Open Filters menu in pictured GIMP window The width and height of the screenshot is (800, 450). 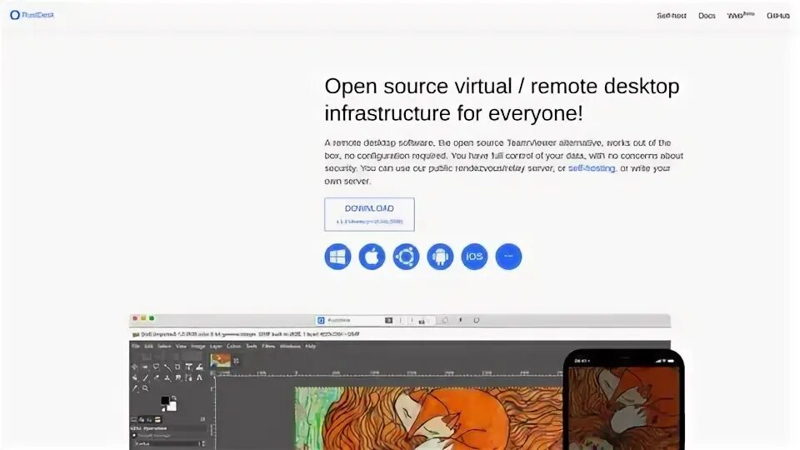click(268, 346)
